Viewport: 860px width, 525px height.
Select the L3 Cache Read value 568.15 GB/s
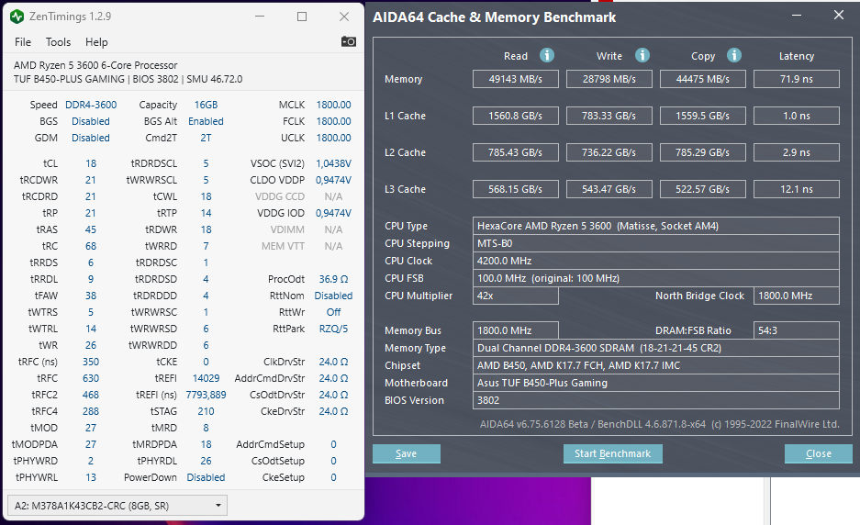pyautogui.click(x=516, y=189)
